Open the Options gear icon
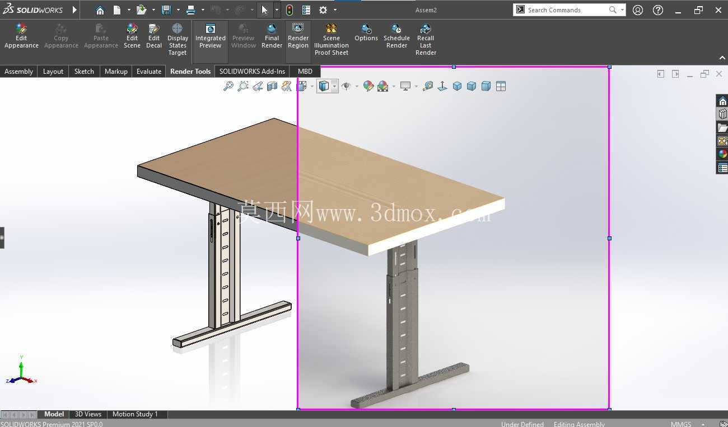The height and width of the screenshot is (427, 728). [x=323, y=10]
